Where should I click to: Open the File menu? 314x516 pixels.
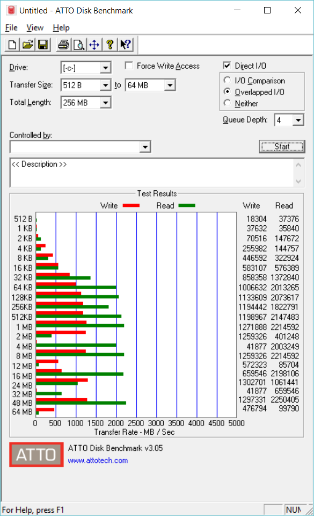coord(11,27)
